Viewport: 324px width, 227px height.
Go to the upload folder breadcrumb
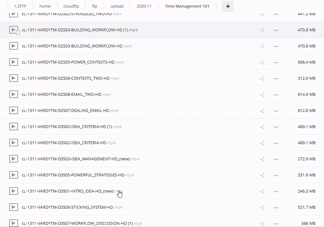(x=117, y=6)
